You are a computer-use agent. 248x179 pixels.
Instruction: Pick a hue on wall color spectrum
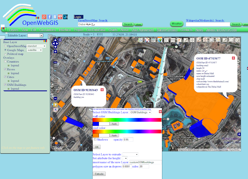pyautogui.click(x=127, y=120)
